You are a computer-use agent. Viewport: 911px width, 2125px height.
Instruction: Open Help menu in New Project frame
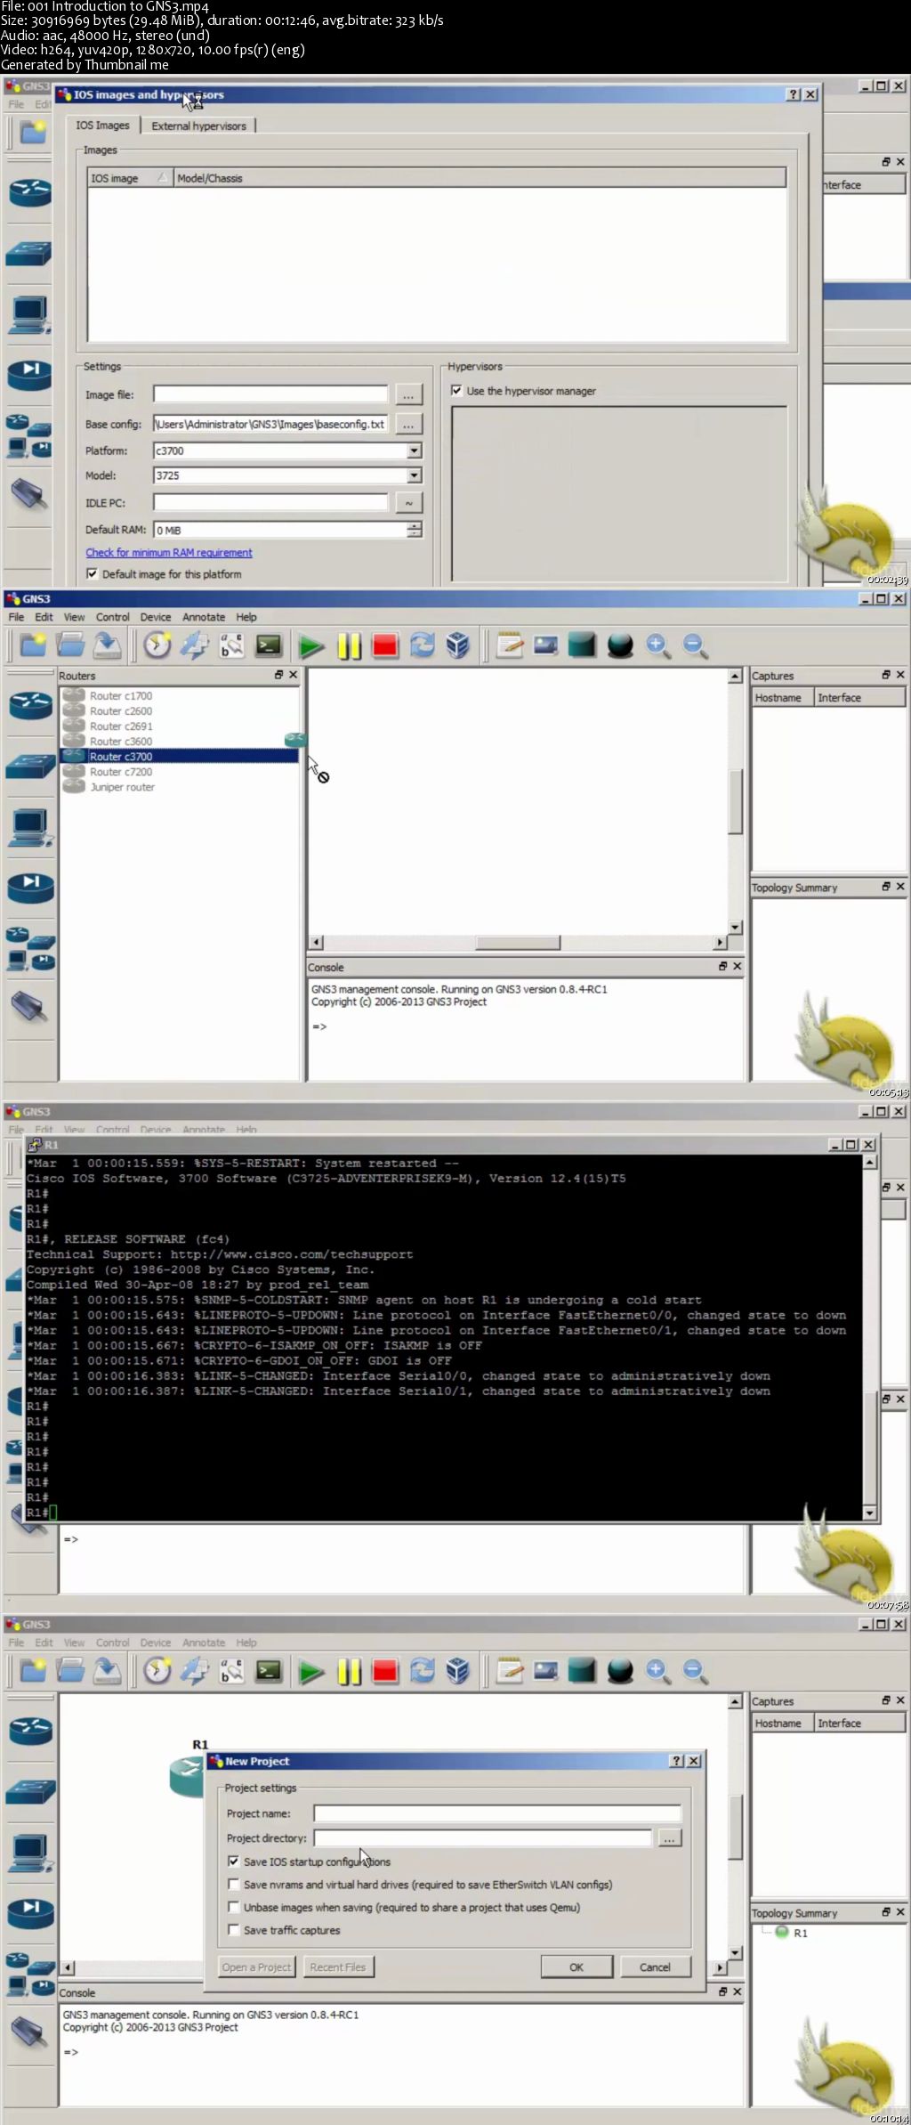coord(246,1642)
